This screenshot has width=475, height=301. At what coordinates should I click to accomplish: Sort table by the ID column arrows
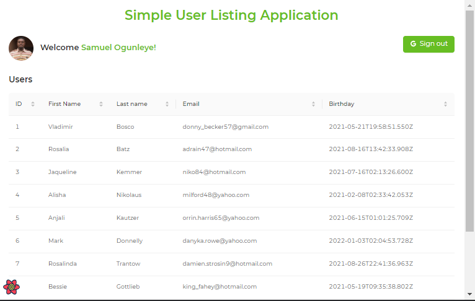point(33,104)
